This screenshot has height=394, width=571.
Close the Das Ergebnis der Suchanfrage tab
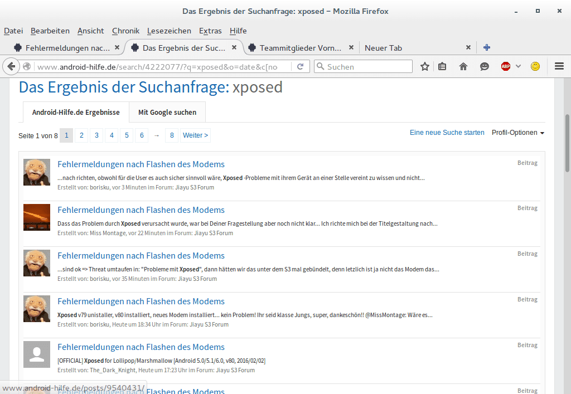(x=234, y=48)
